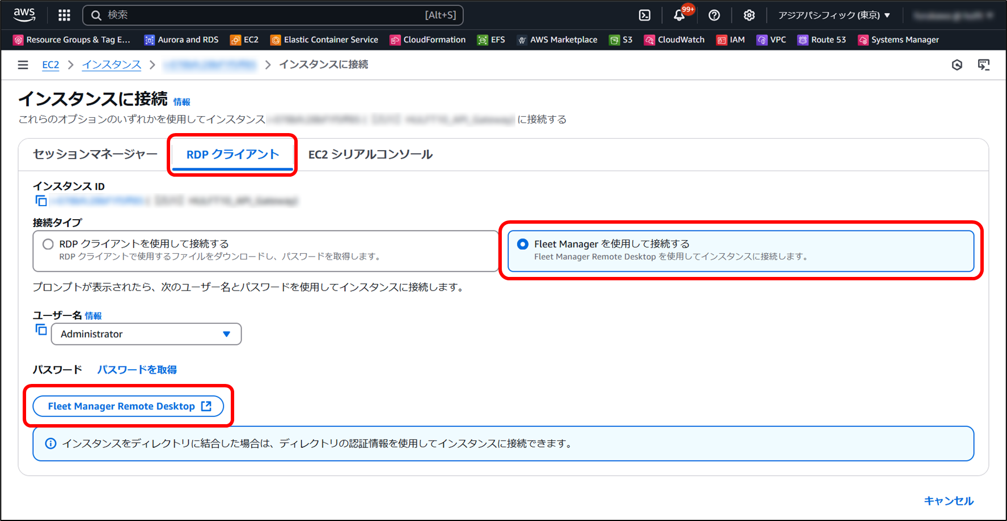Open Resource Groups & Tag Editor shortcut
The image size is (1007, 521).
[72, 40]
